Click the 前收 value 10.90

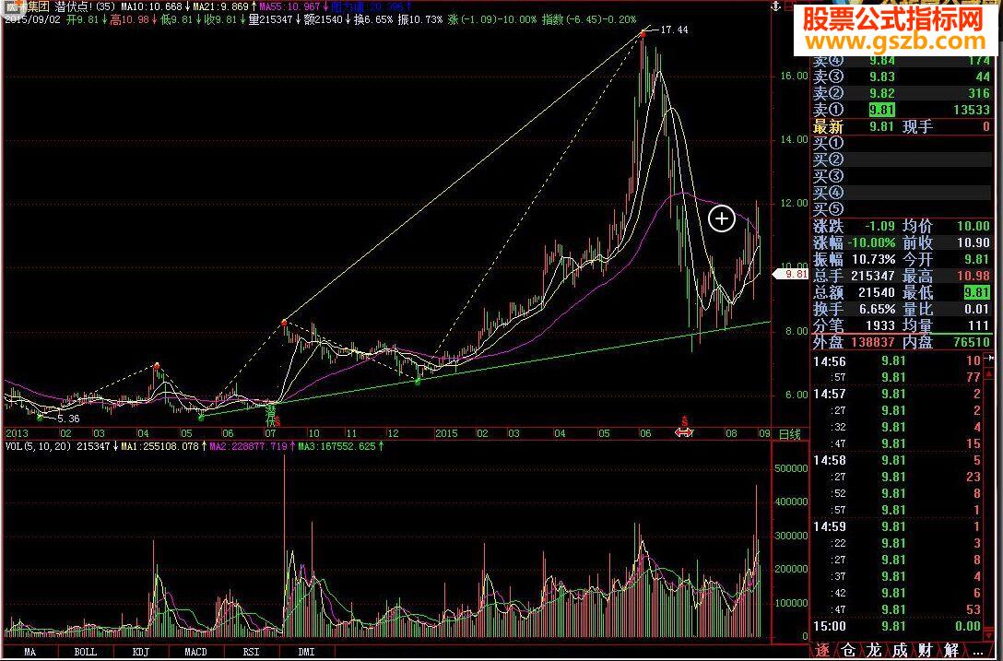pyautogui.click(x=972, y=243)
